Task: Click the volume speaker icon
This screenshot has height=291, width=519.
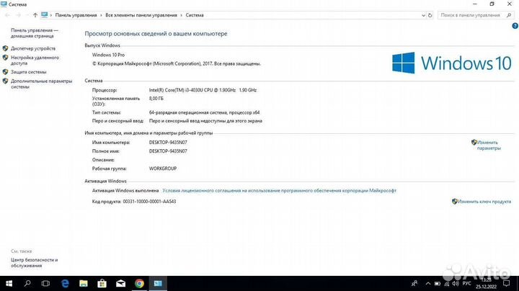Action: coord(456,284)
